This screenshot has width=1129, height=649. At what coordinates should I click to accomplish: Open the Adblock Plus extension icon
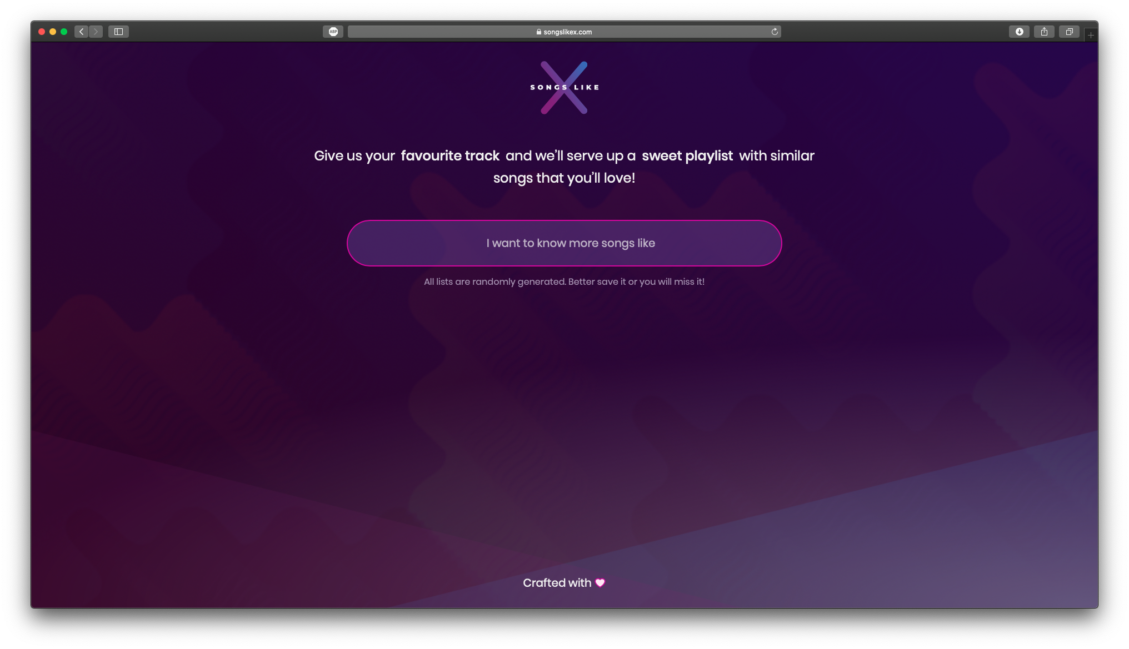pyautogui.click(x=333, y=32)
